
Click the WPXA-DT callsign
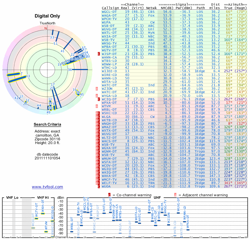pos(109,102)
